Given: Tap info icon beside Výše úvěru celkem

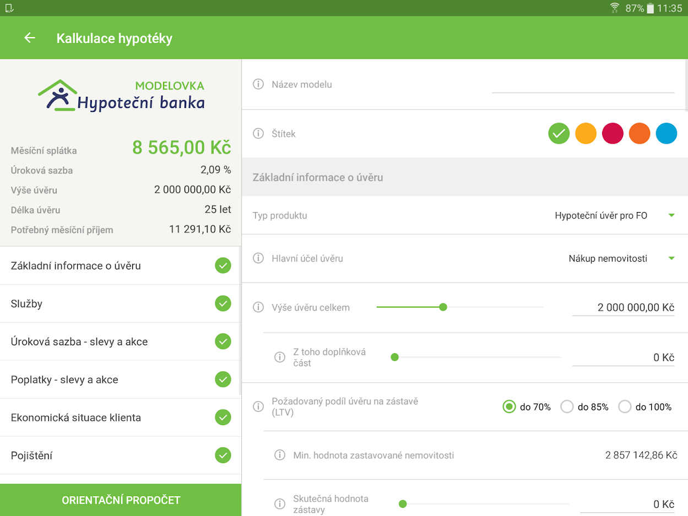Looking at the screenshot, I should pos(258,307).
